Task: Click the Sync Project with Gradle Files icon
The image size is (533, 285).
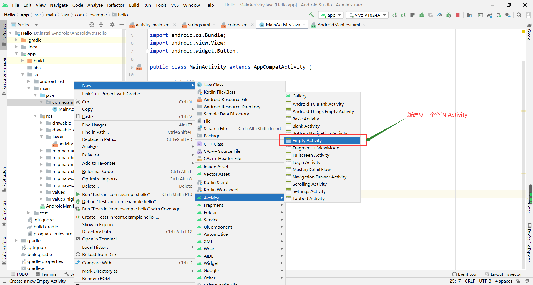Action: coord(490,15)
